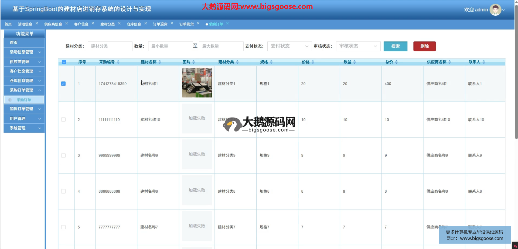Close the 订单发货 tab via X icon
The height and width of the screenshot is (249, 518).
coord(198,23)
